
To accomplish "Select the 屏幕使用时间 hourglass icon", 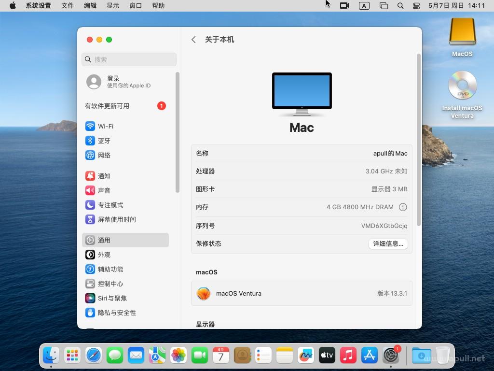I will tap(90, 220).
